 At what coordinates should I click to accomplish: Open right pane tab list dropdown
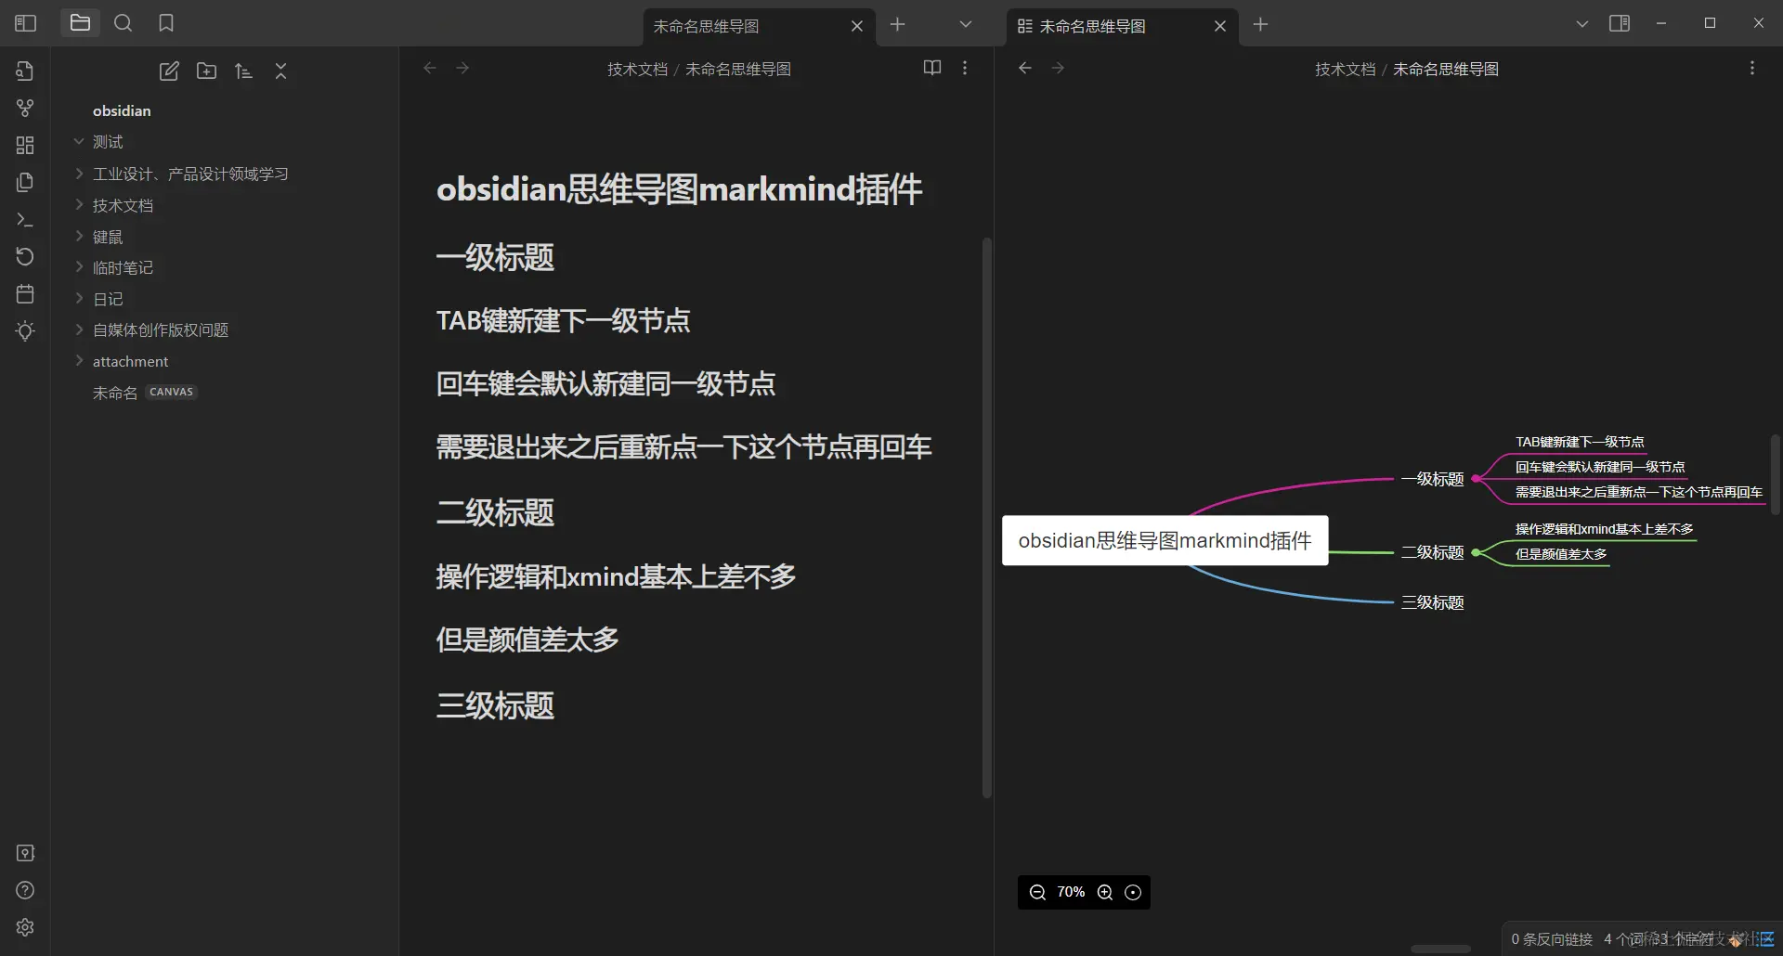(1582, 24)
